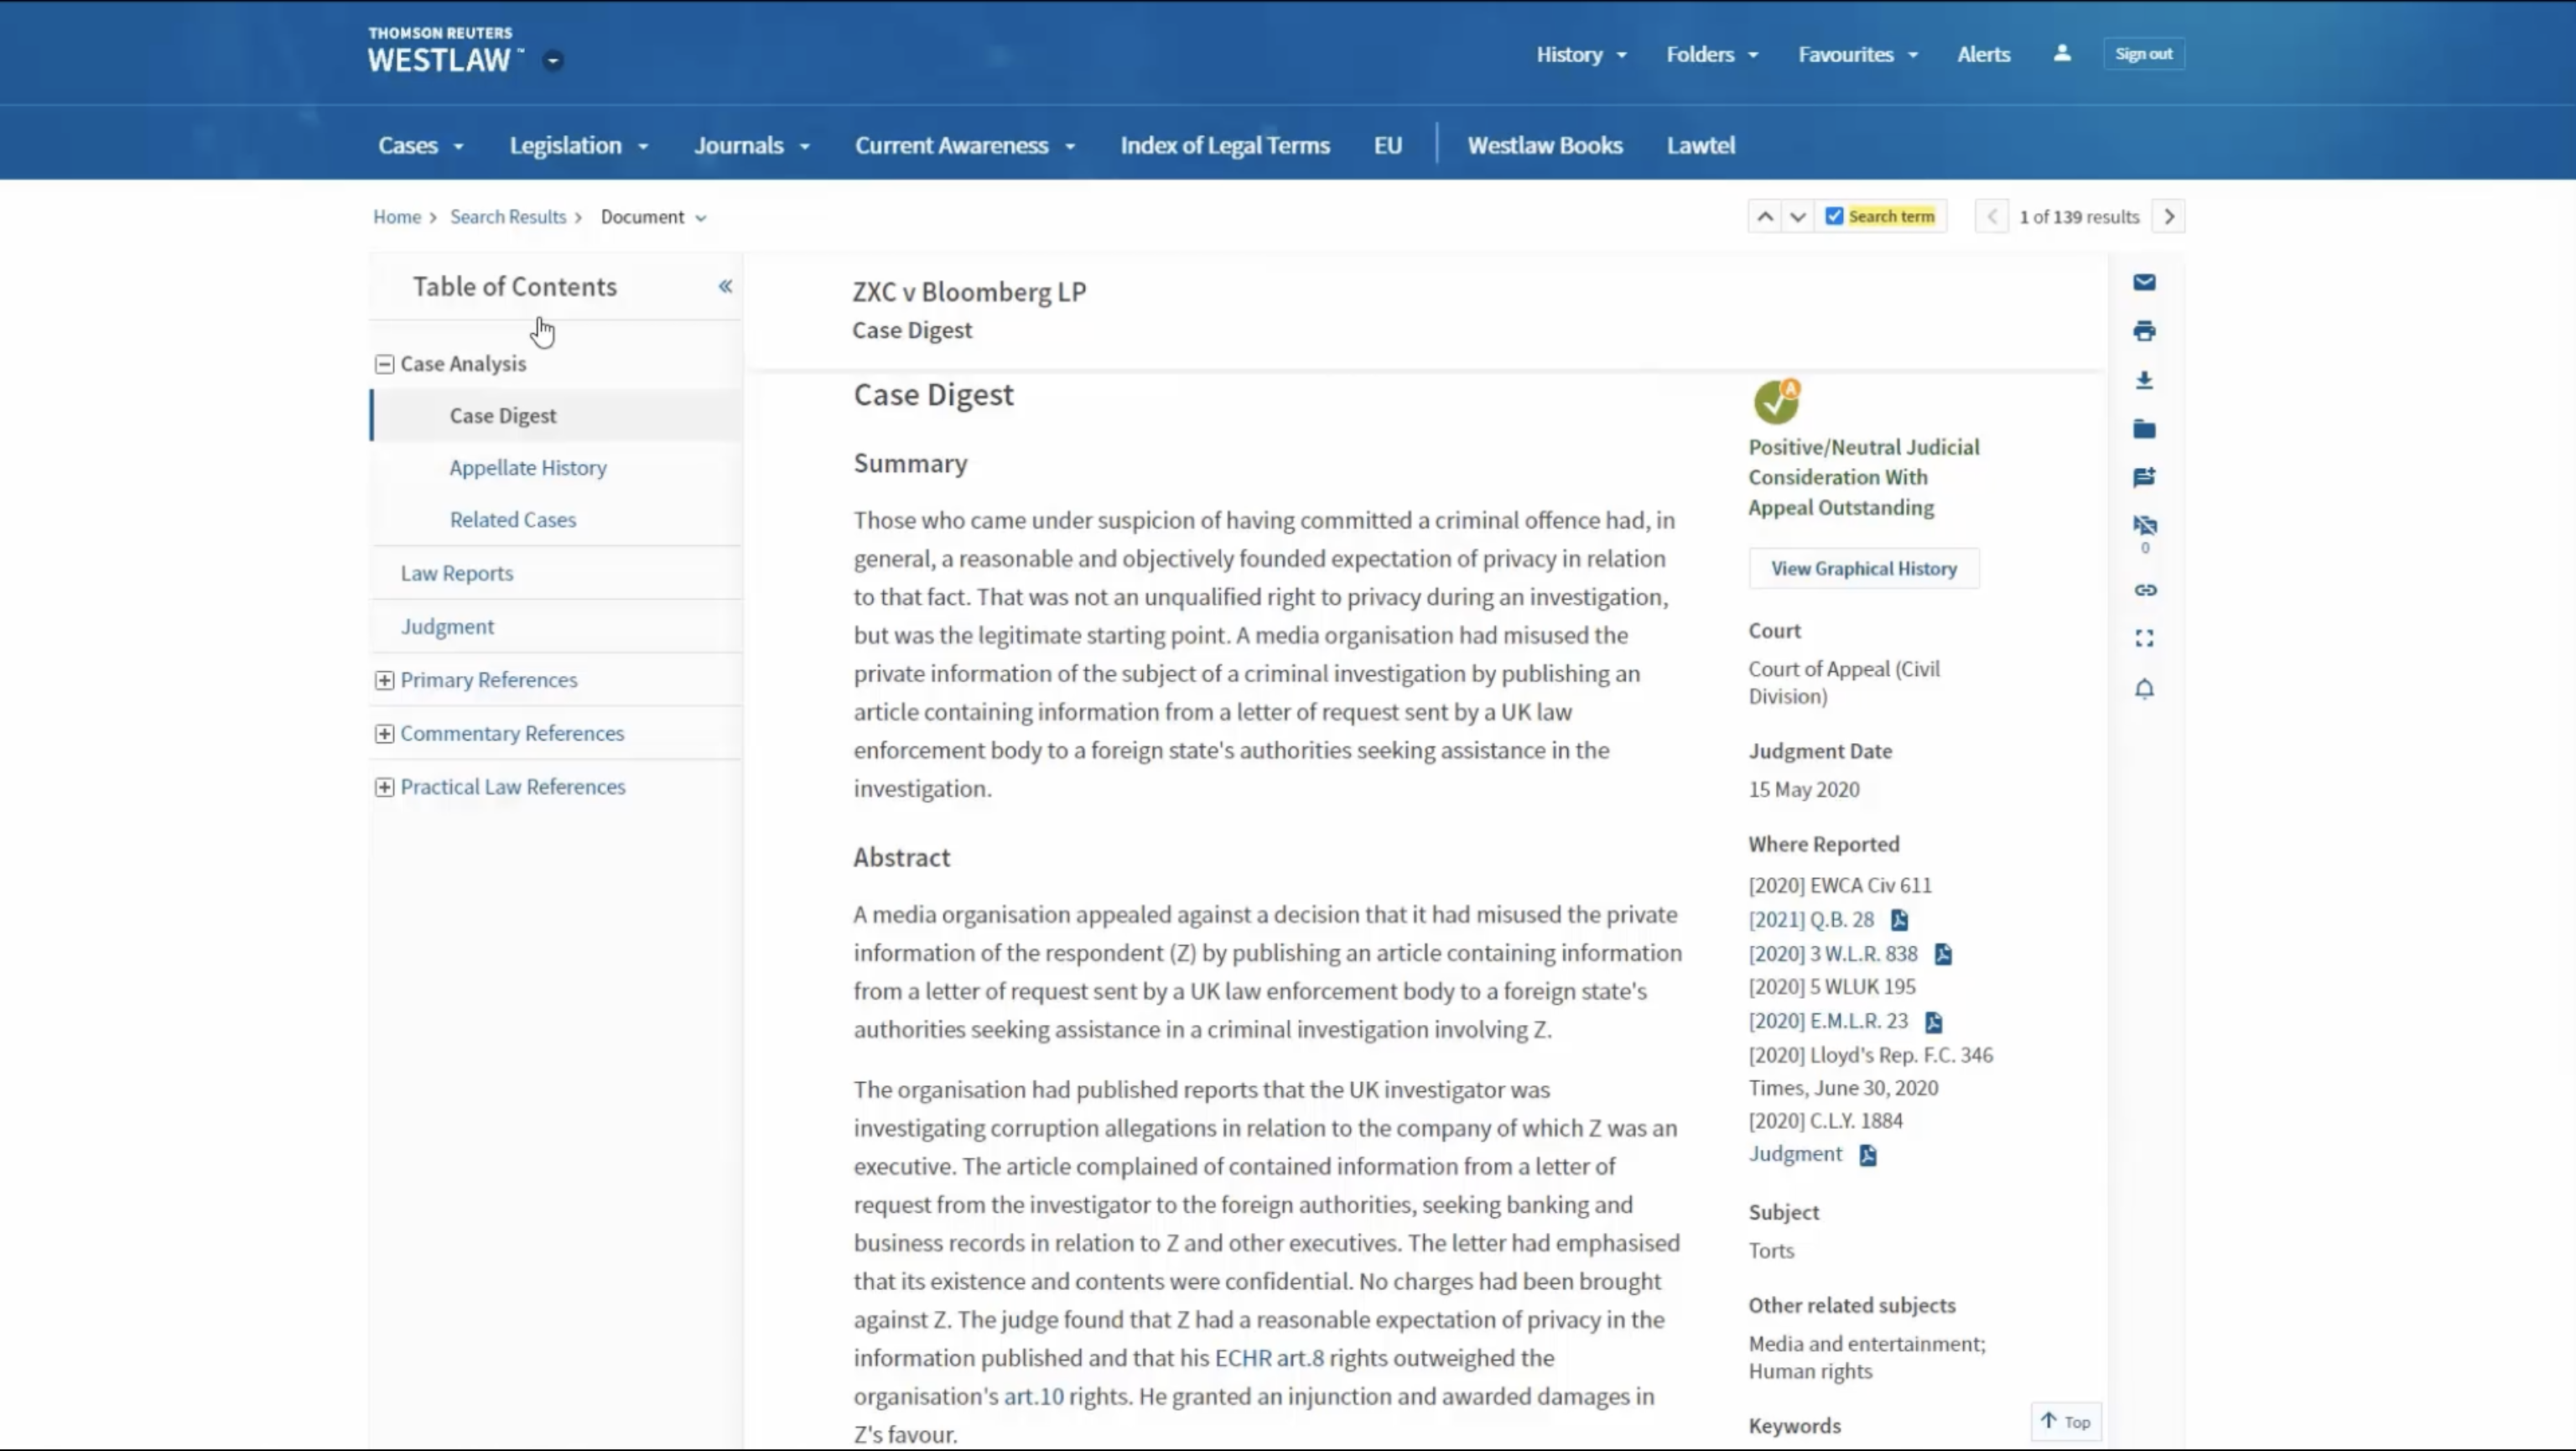Open PDF icon beside [2021] Q.B. 28
This screenshot has height=1451, width=2576.
1899,920
